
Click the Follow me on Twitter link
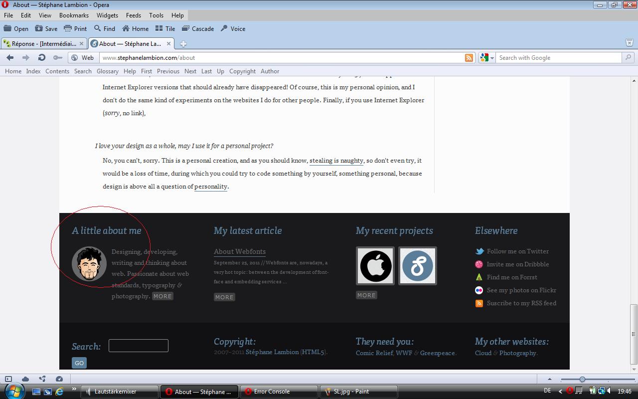pyautogui.click(x=517, y=251)
